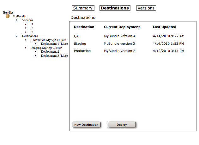Select Staging MyApp Cluster in tree
199x145 pixels.
click(x=46, y=48)
